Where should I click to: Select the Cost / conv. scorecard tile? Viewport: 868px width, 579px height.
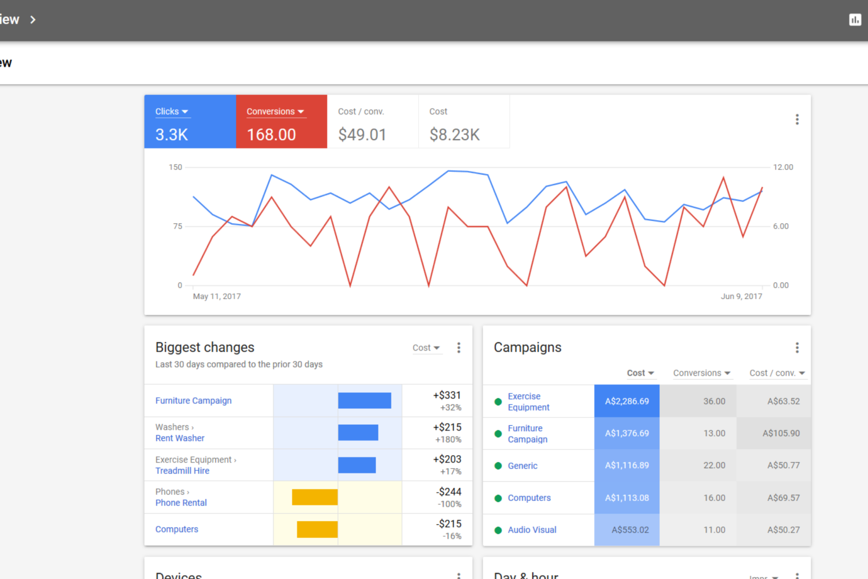373,122
